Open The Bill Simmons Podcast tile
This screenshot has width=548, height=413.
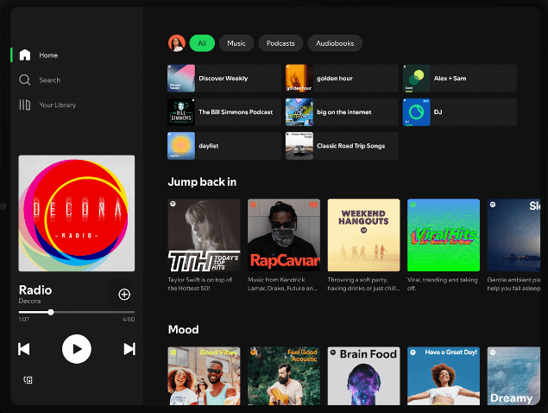[x=224, y=112]
